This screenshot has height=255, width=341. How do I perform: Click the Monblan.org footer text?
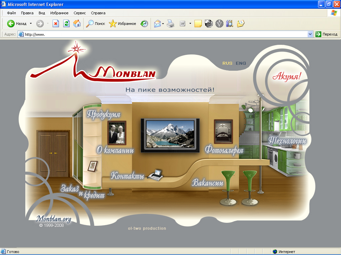click(54, 219)
